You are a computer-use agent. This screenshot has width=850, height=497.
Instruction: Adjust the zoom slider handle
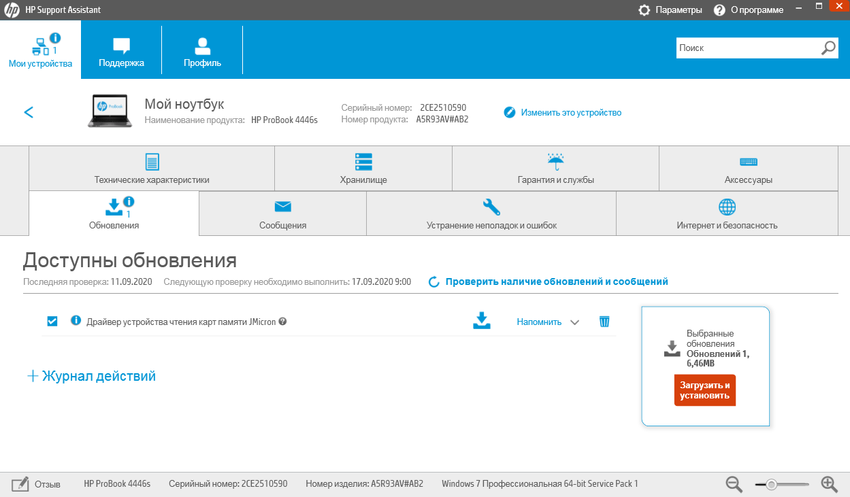point(771,485)
